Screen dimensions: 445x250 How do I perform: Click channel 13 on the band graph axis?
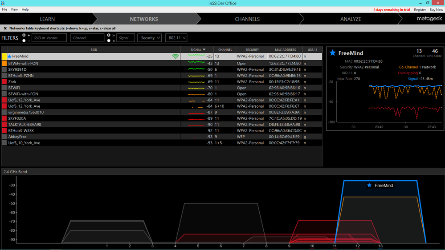[380, 246]
